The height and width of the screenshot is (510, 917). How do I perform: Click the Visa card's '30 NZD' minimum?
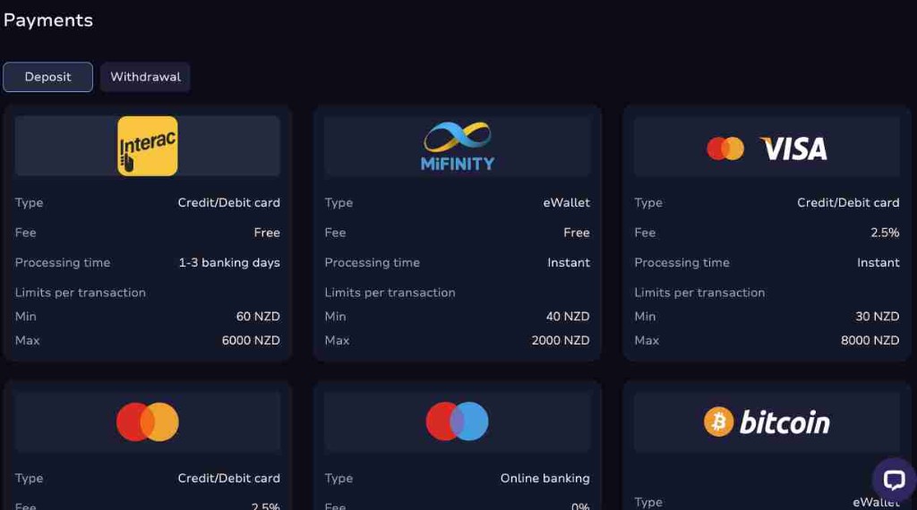(x=878, y=317)
